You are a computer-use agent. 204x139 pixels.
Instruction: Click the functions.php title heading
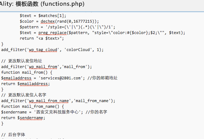[x=42, y=4]
